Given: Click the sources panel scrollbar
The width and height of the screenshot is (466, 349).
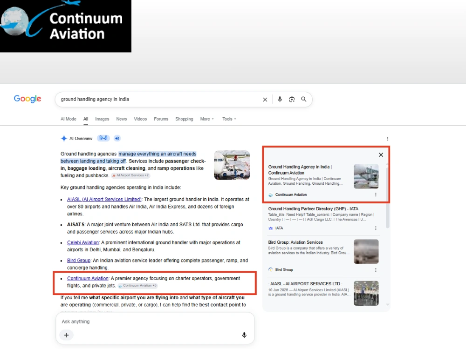Looking at the screenshot, I should point(387,198).
